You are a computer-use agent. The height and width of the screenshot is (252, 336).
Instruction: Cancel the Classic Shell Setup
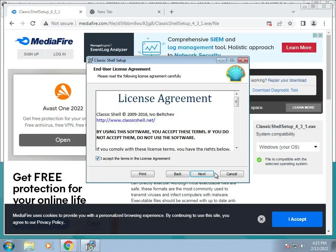pyautogui.click(x=232, y=174)
